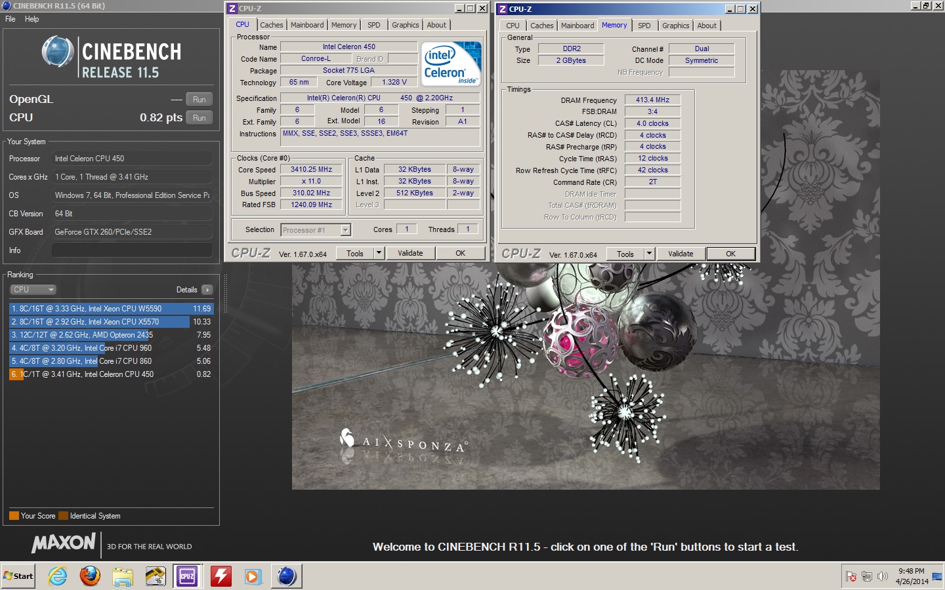This screenshot has width=945, height=590.
Task: Open Processor #1 selection dropdown
Action: point(316,230)
